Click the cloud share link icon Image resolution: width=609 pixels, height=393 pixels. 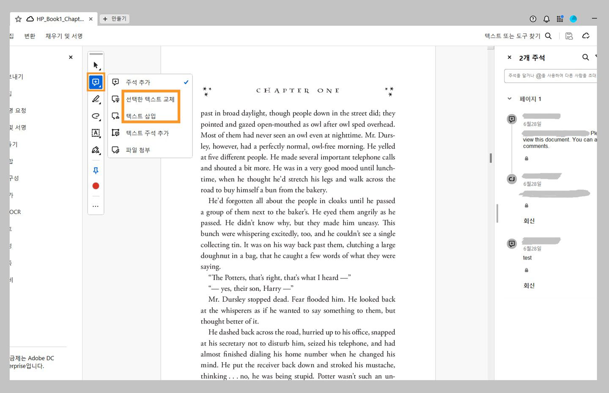[586, 36]
